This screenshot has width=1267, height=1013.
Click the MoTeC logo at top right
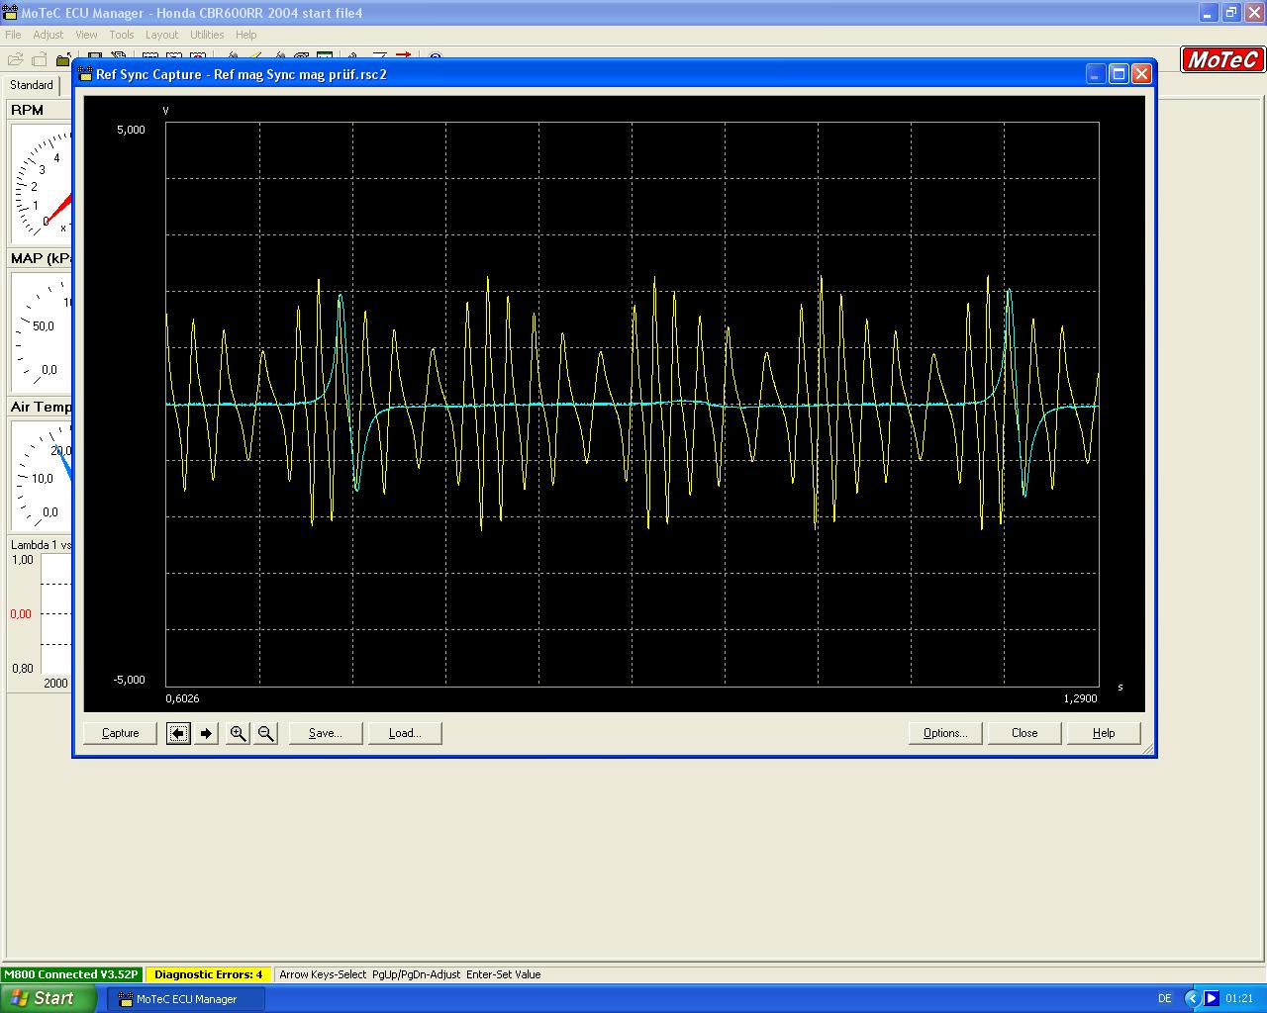(x=1222, y=59)
